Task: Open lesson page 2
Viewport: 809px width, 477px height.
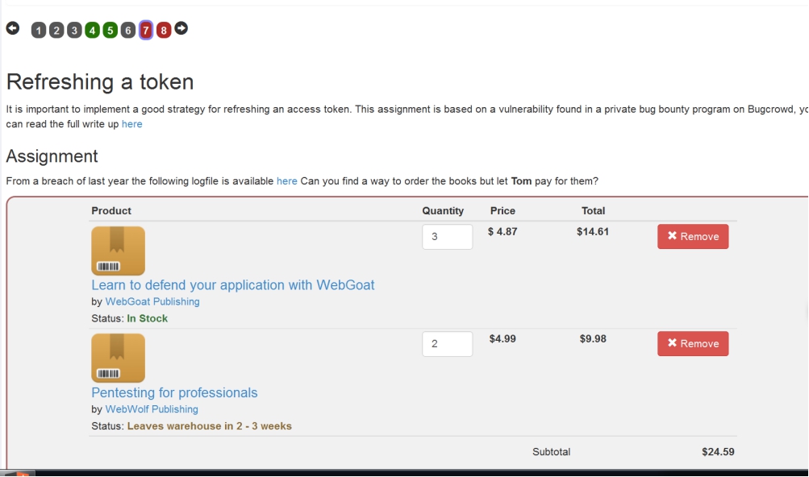Action: (56, 31)
